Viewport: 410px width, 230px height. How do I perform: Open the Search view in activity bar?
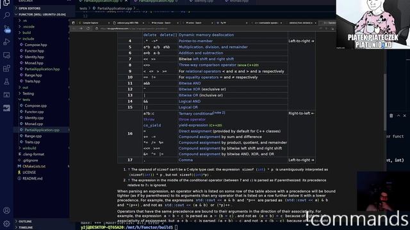click(x=6, y=15)
